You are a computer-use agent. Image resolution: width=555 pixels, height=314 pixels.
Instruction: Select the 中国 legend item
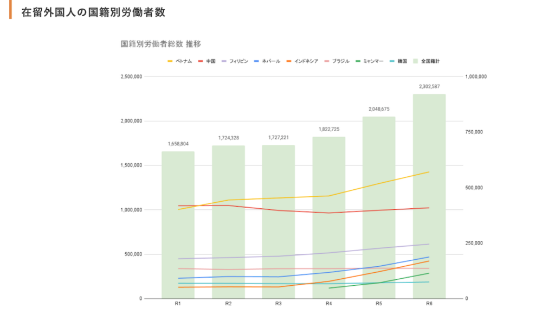click(211, 61)
